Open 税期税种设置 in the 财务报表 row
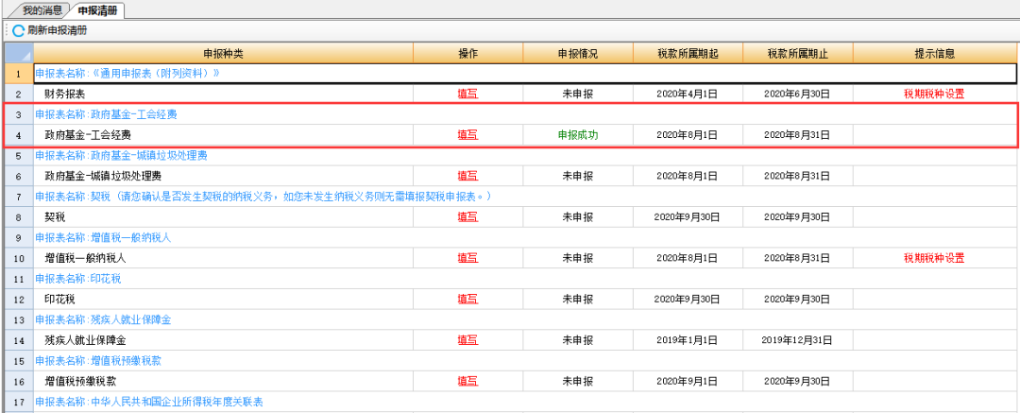This screenshot has width=1020, height=413. [x=933, y=94]
